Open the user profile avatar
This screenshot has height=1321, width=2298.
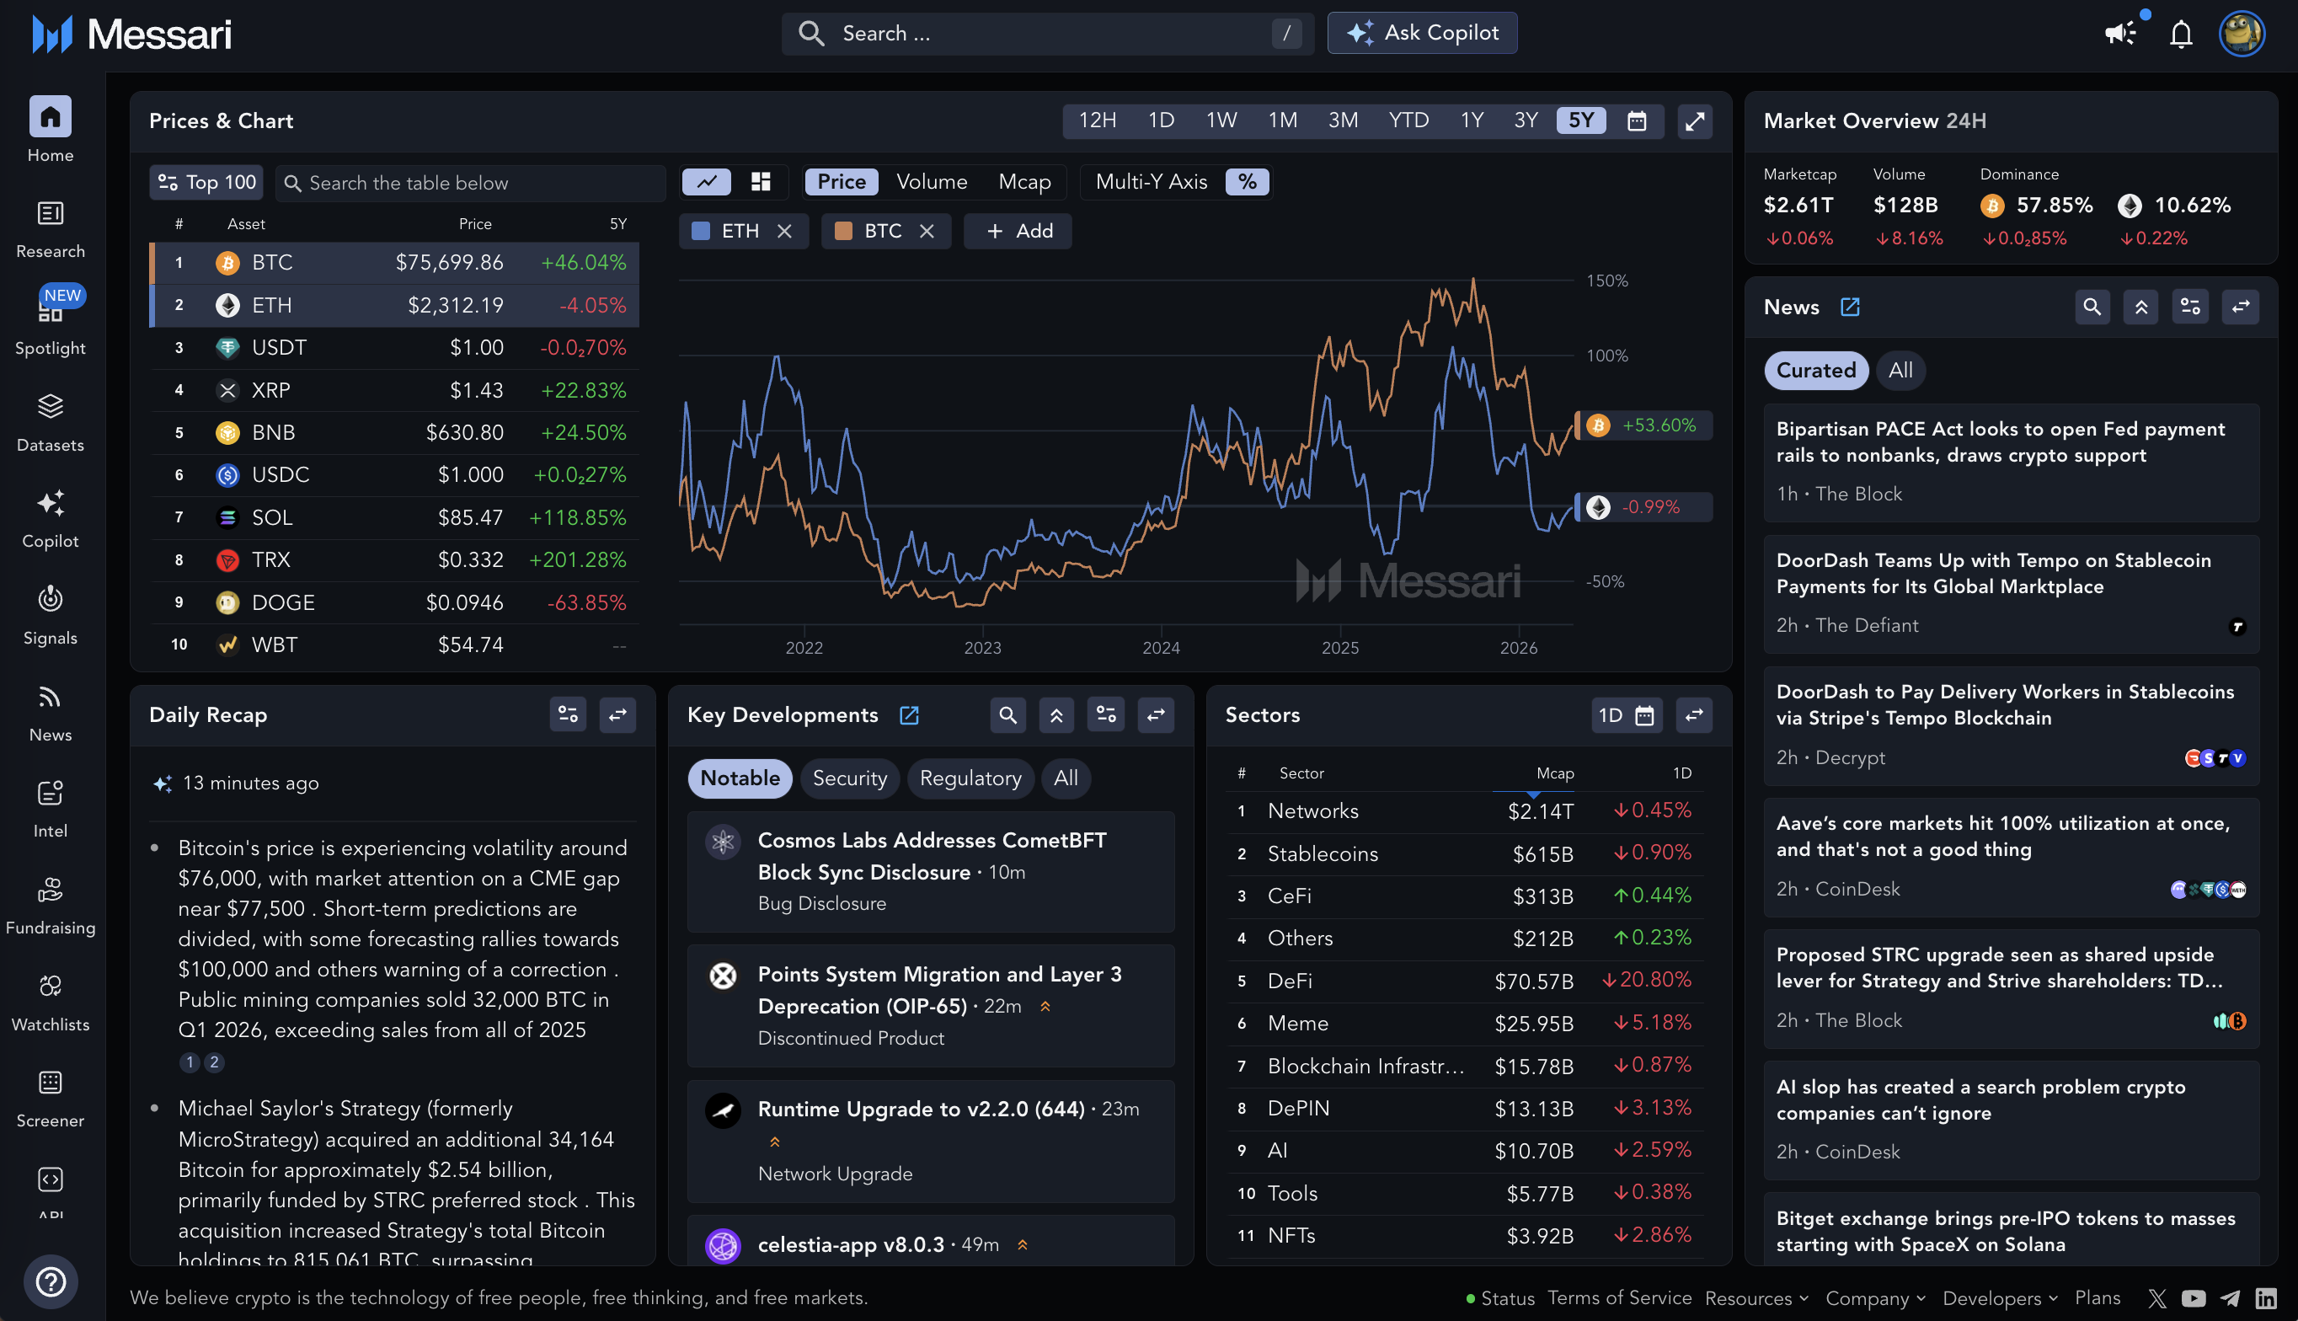click(2241, 34)
